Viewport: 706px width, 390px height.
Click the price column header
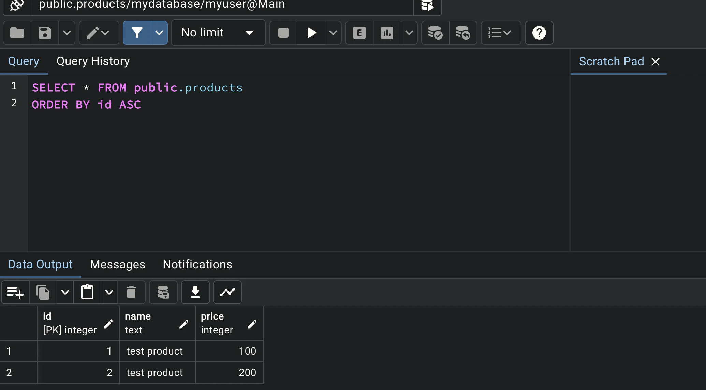coord(229,323)
